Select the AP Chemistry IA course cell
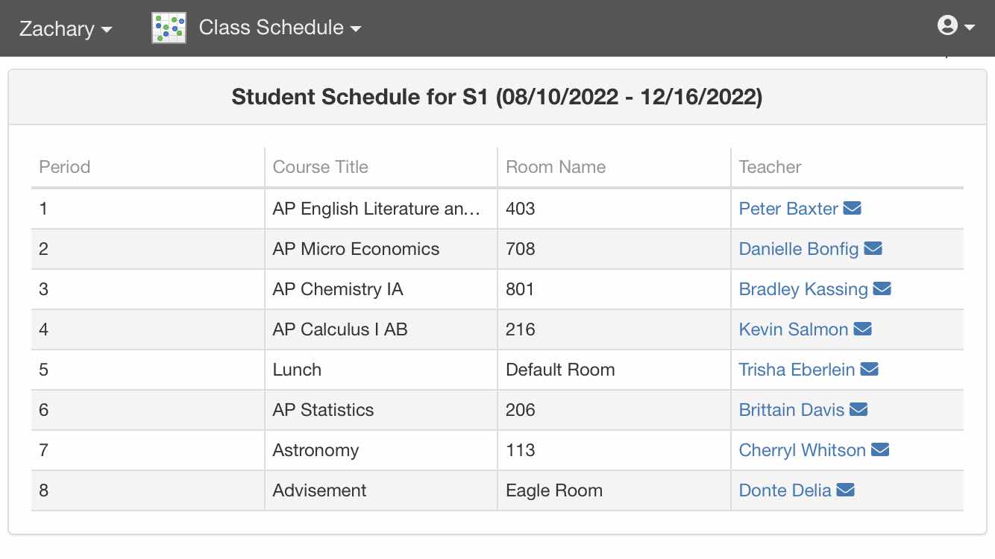Screen dimensions: 995x559 (381, 289)
